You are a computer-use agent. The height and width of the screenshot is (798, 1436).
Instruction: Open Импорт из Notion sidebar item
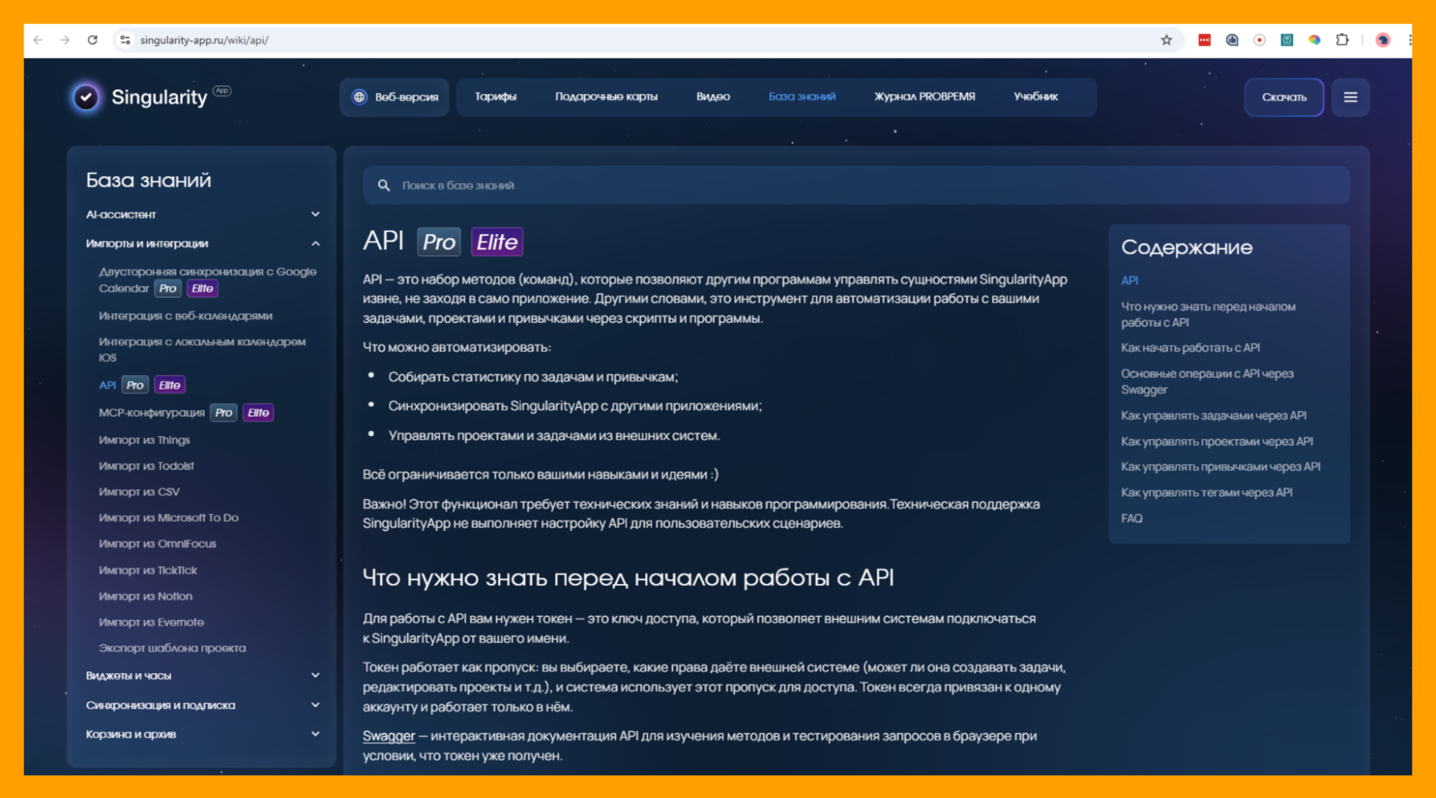click(146, 596)
